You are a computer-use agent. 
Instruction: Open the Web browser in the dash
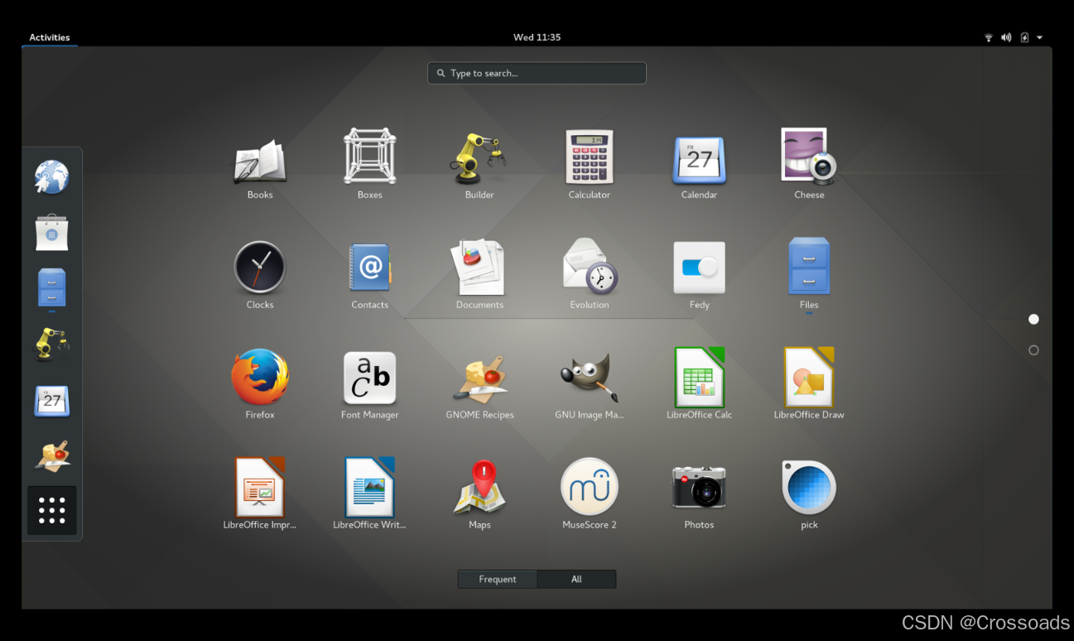coord(51,177)
